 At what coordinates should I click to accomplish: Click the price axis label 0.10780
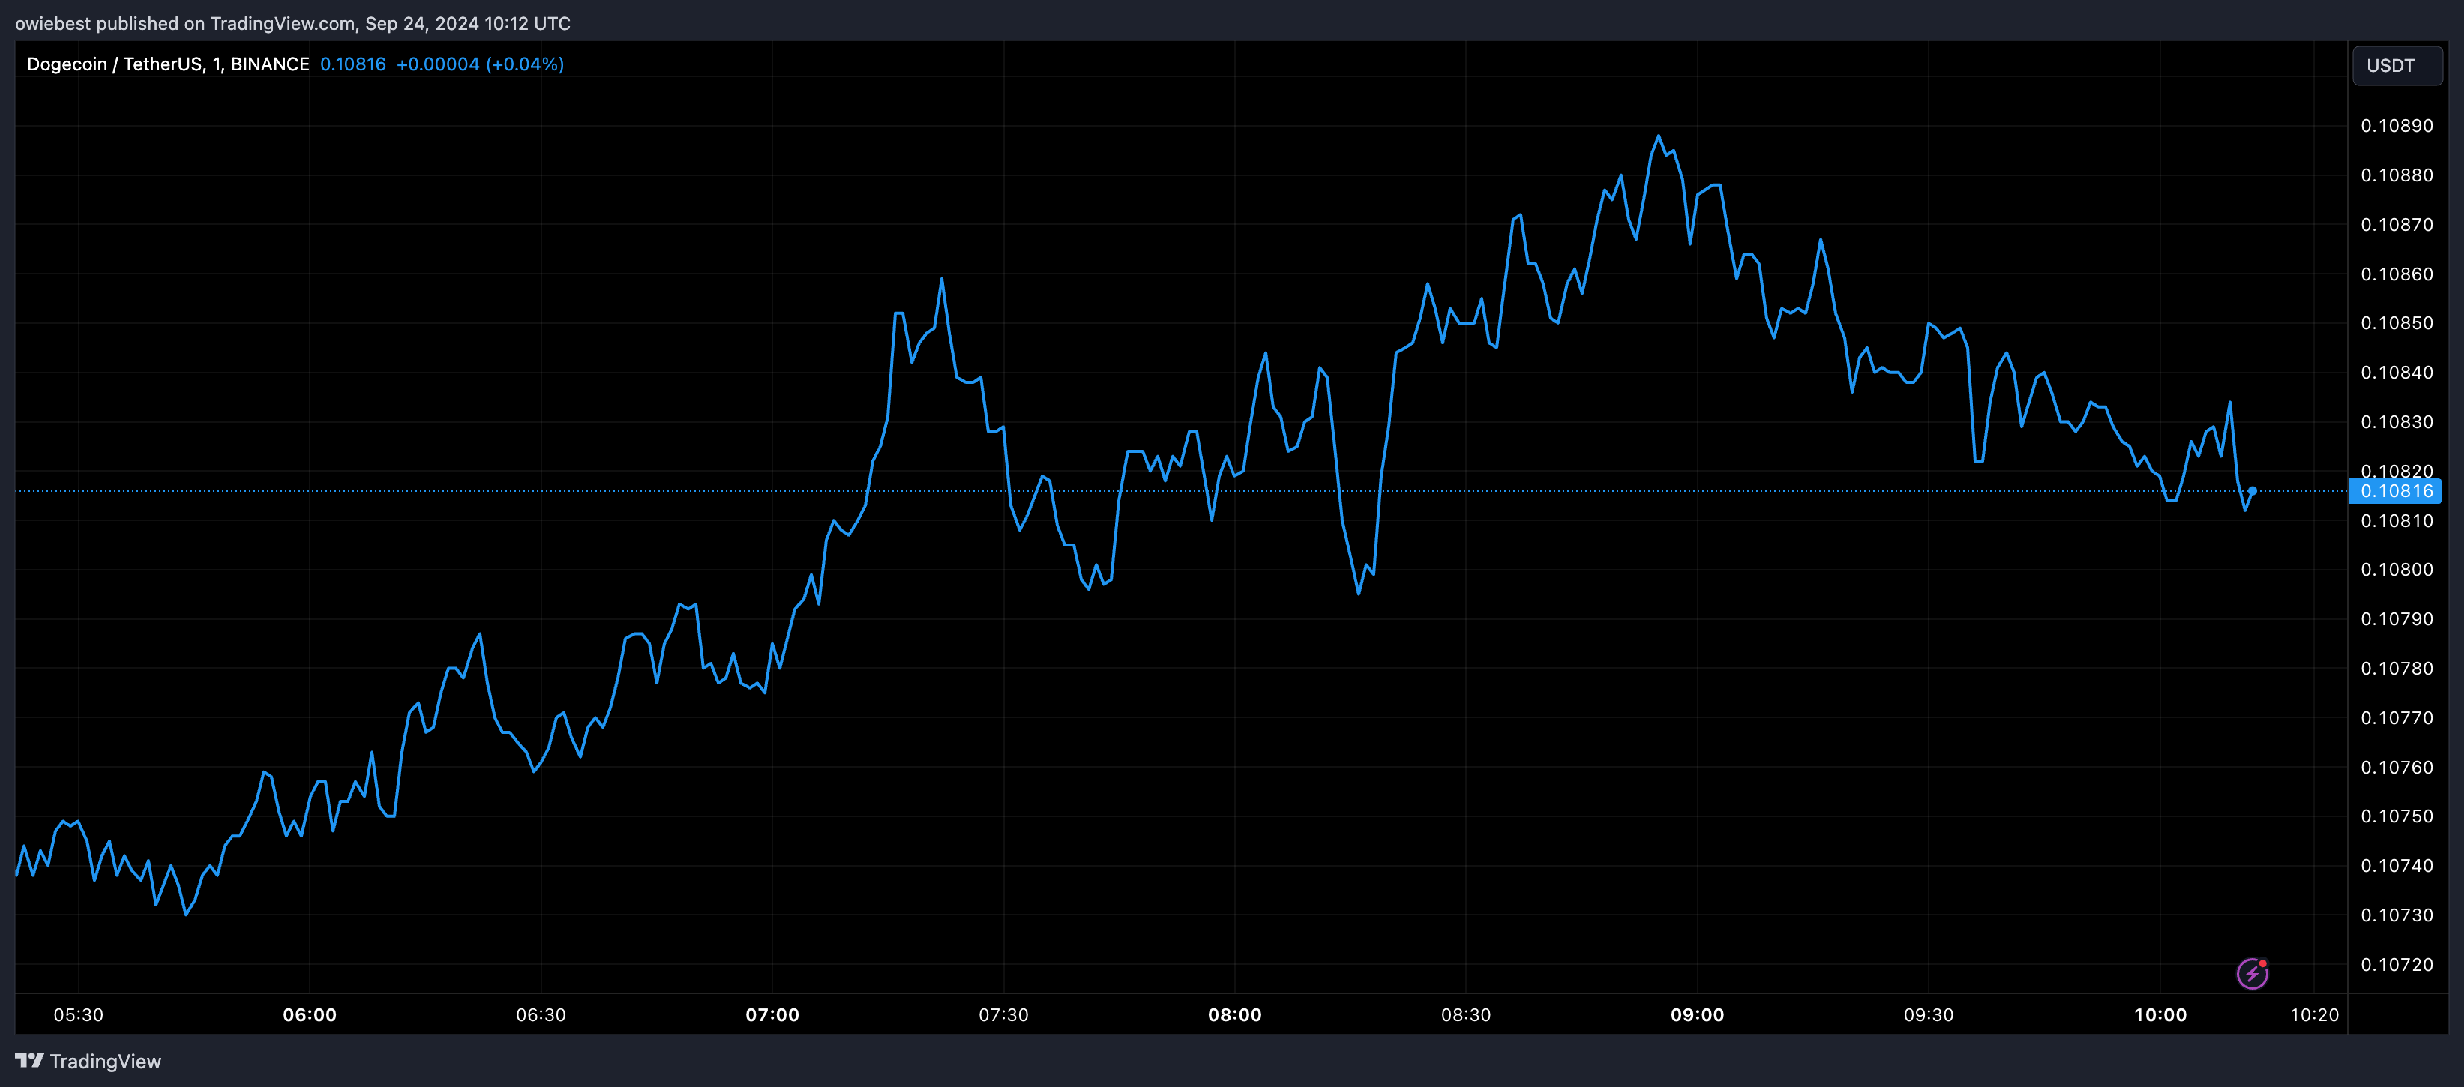pyautogui.click(x=2396, y=668)
